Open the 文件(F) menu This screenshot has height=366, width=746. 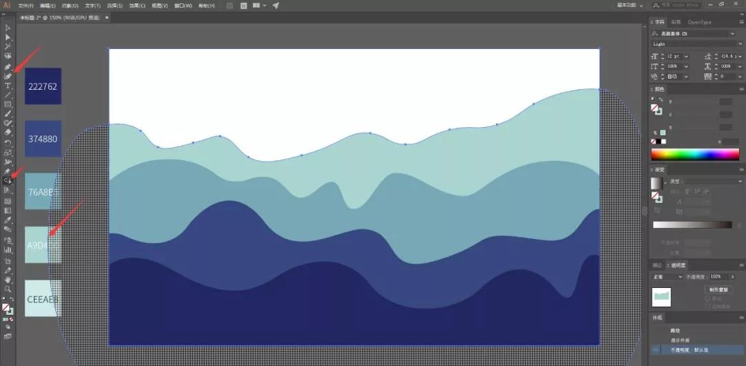point(26,6)
